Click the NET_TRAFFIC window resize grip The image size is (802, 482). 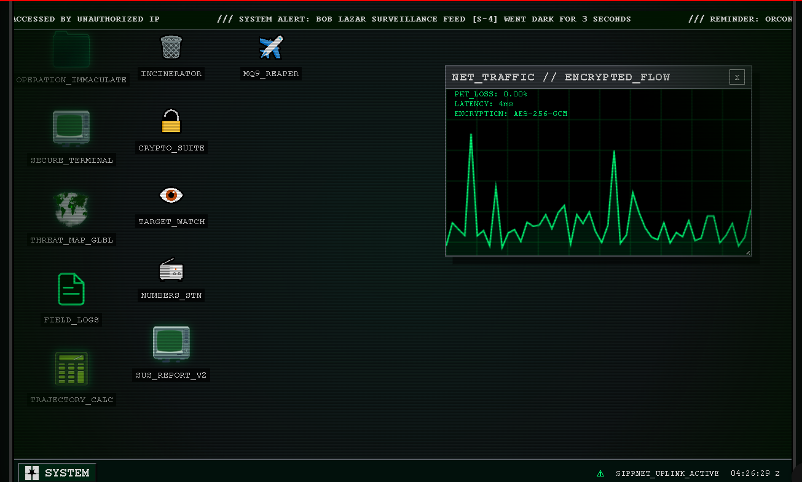click(x=747, y=252)
